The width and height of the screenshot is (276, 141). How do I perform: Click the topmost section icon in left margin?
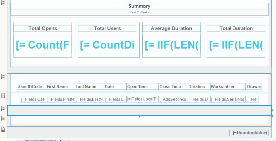(x=3, y=2)
